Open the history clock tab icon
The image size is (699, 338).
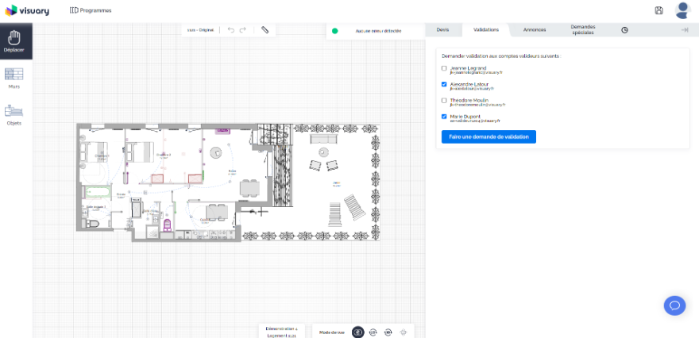(624, 30)
